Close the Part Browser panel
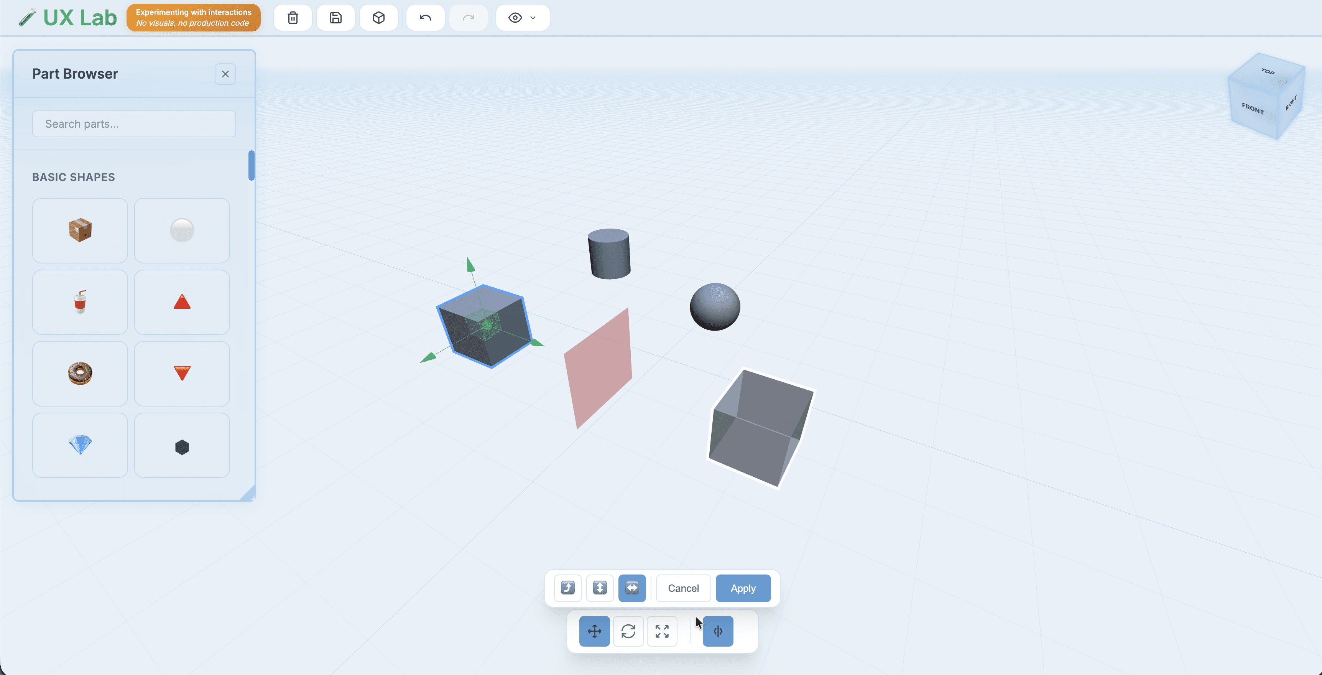 point(225,74)
